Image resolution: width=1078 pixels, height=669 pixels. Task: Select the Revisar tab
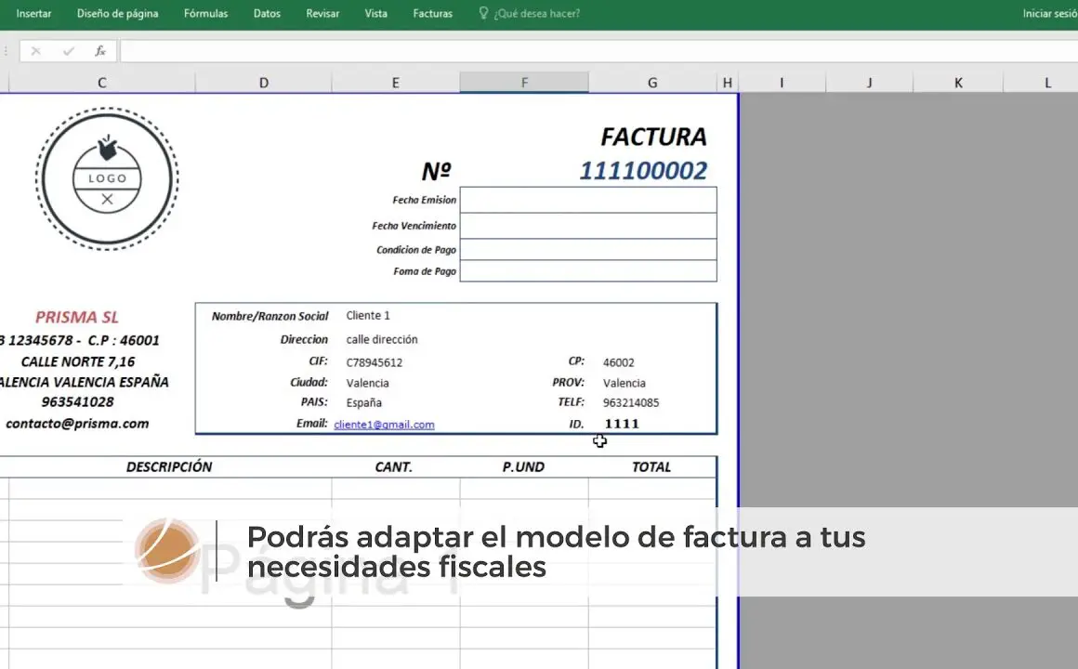pos(322,13)
